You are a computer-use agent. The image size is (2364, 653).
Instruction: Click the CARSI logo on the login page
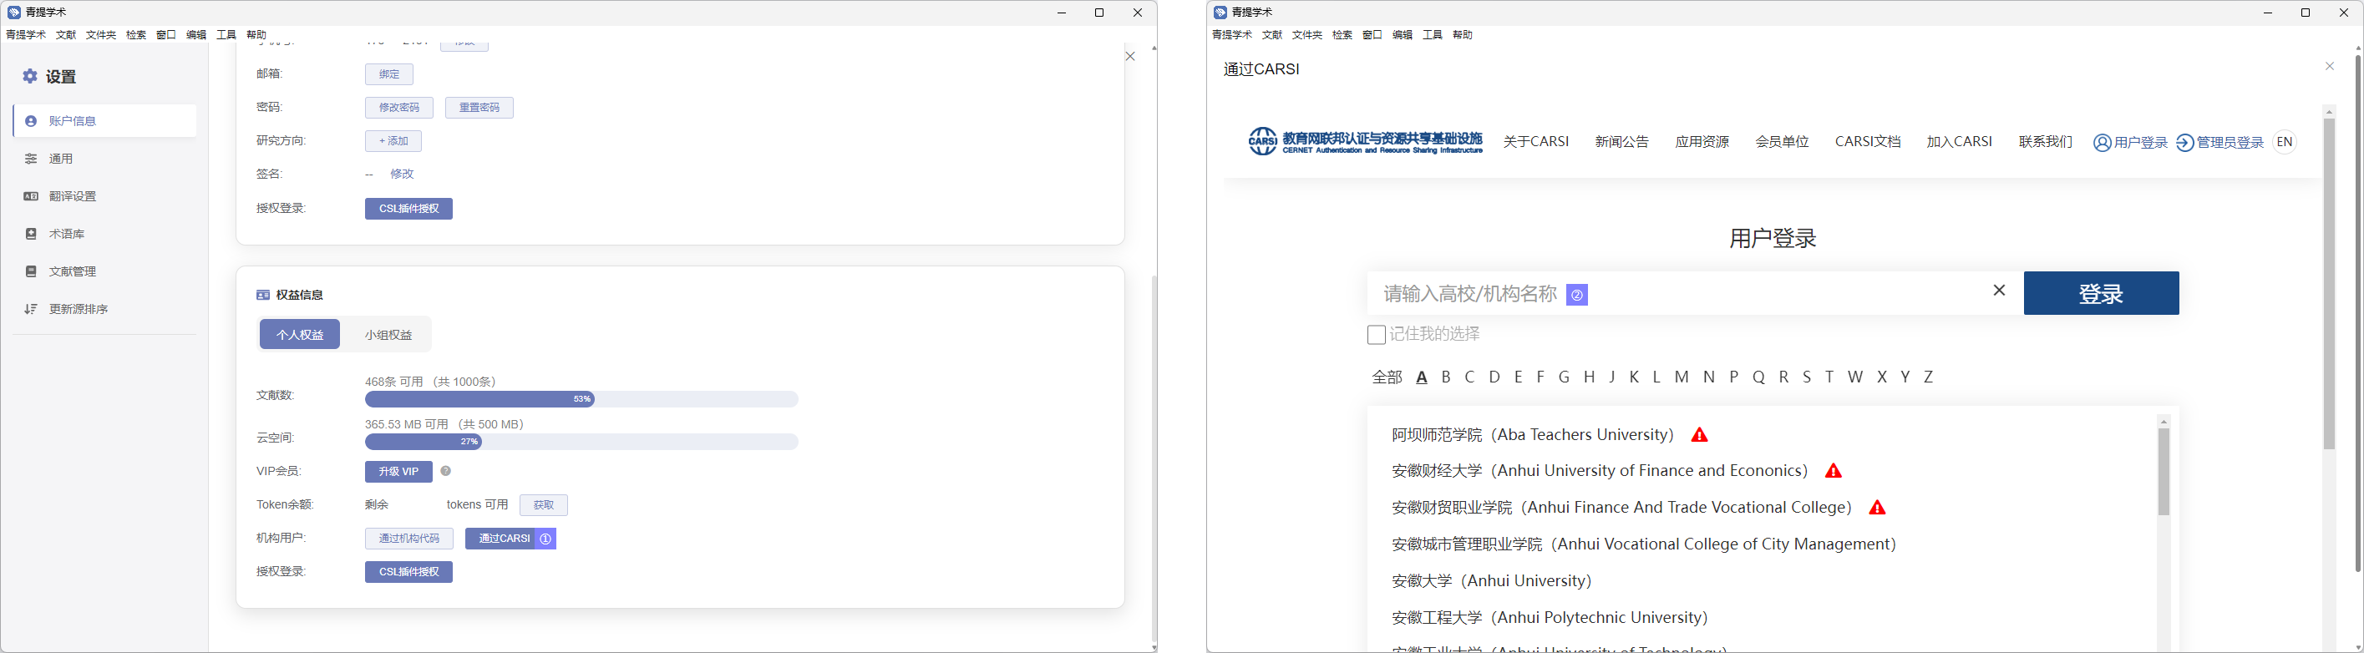tap(1365, 141)
